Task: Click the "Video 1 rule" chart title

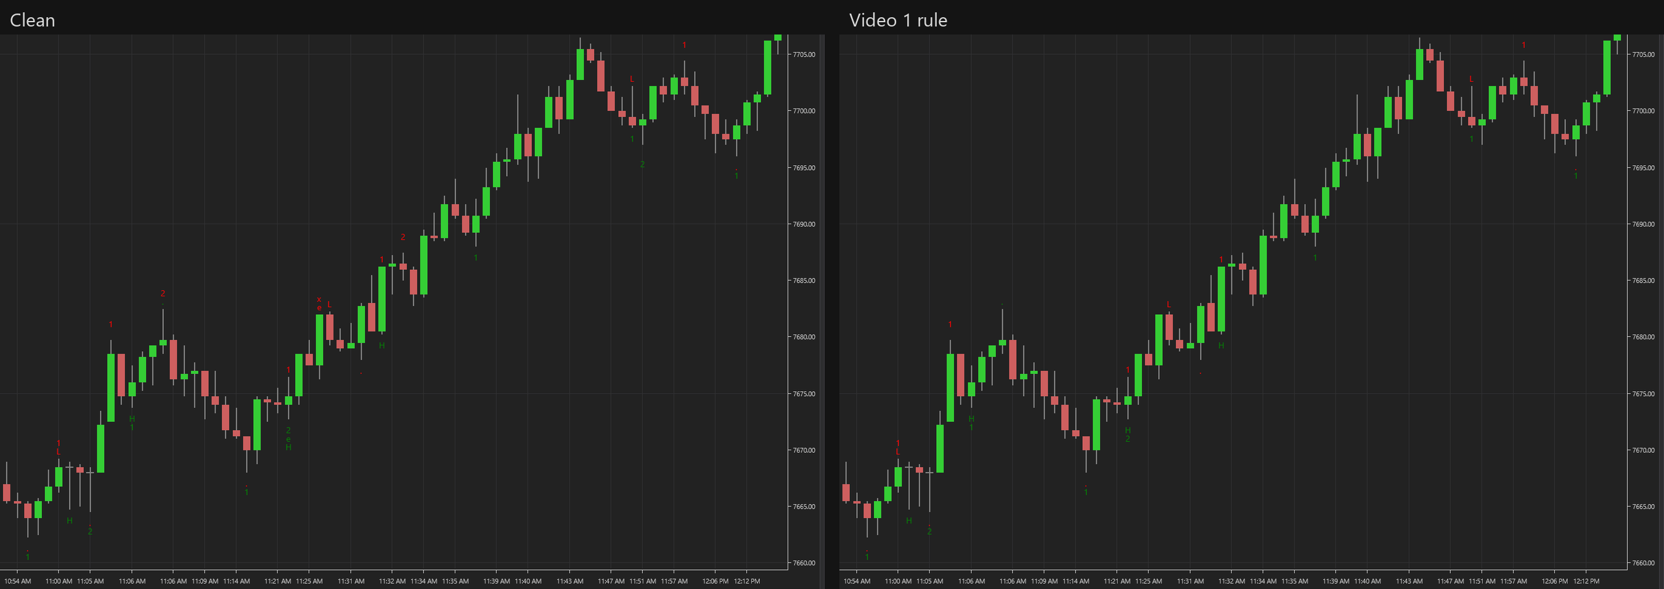Action: click(898, 20)
